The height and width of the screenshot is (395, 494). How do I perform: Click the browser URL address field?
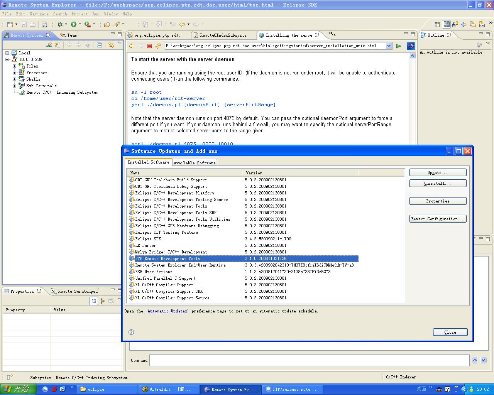pyautogui.click(x=275, y=46)
